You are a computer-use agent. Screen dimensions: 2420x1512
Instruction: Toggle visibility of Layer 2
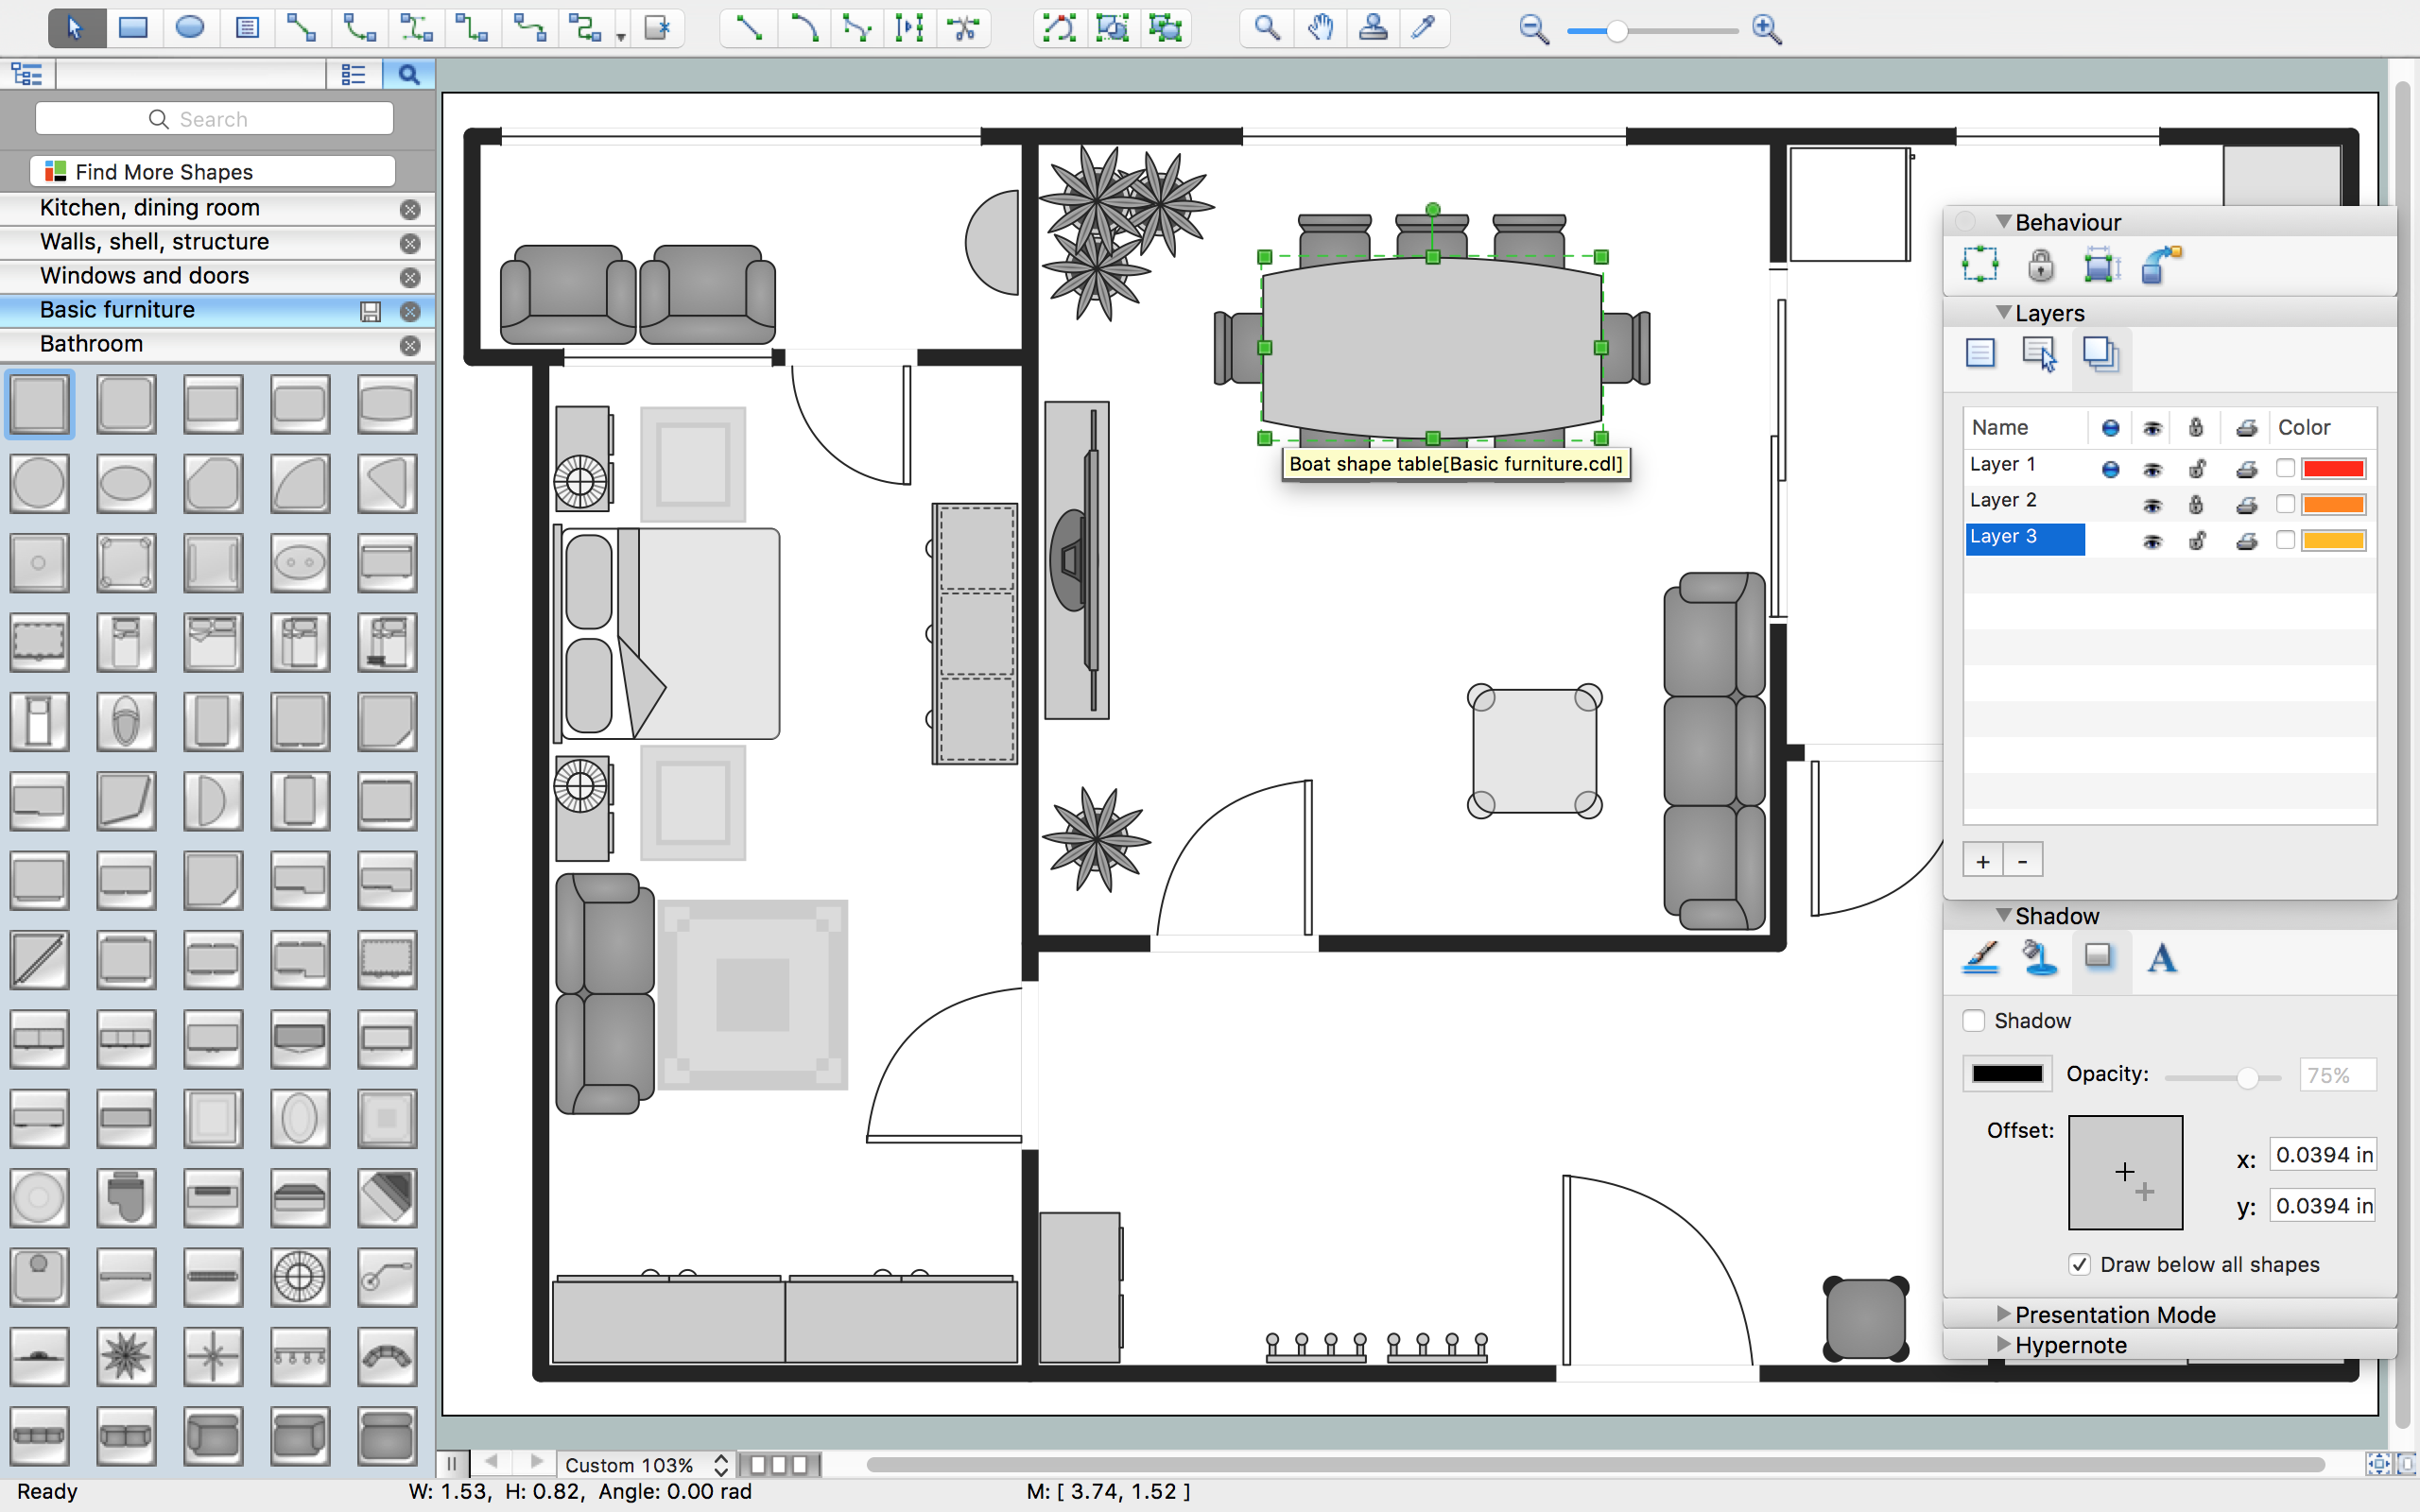[x=2153, y=502]
